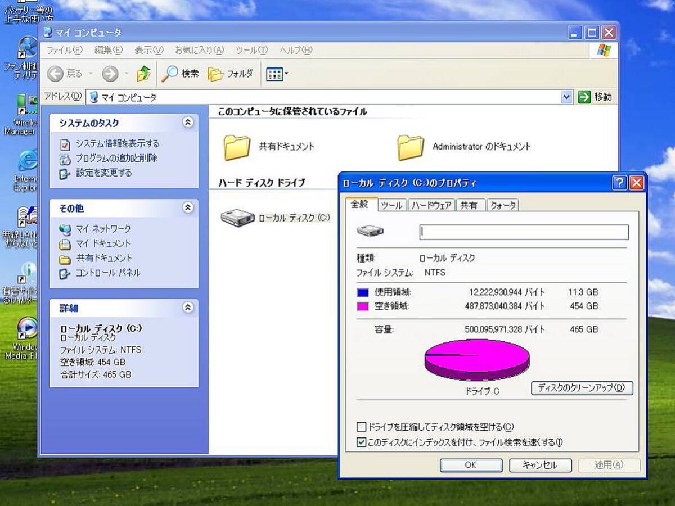675x506 pixels.
Task: Click the マイ ドキュメント icon in その他
Action: [66, 244]
